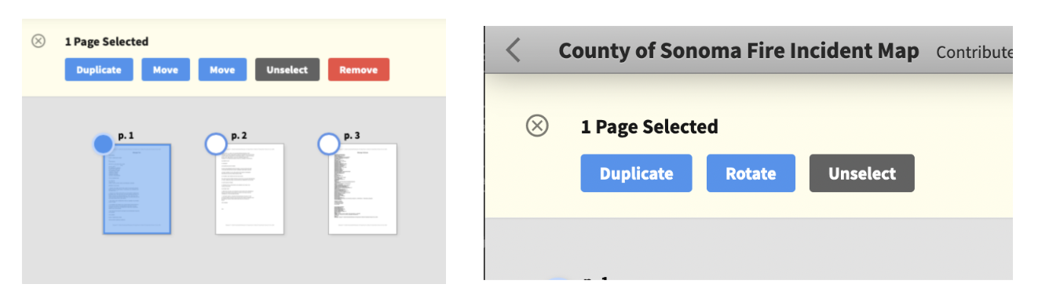Screen dimensions: 1049x306
Task: Click the Unselect button next to Rotate
Action: [x=862, y=173]
